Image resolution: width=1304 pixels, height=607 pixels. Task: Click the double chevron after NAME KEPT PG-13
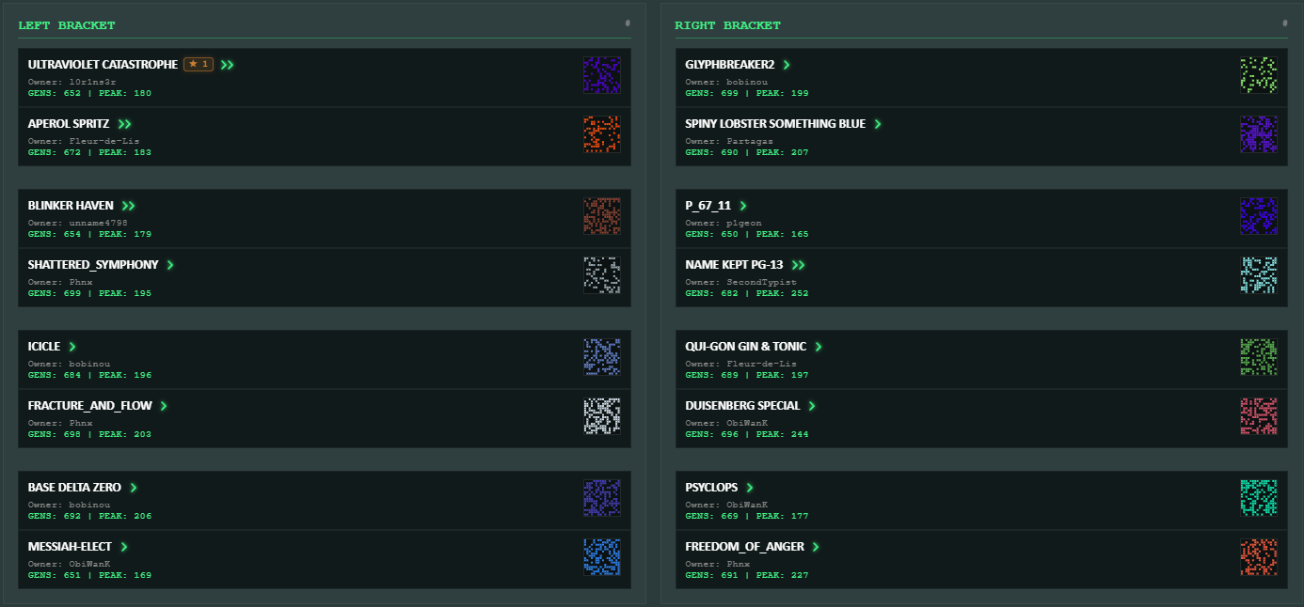(799, 265)
